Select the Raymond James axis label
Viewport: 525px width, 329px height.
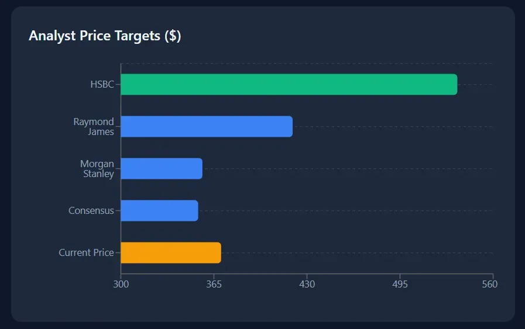(x=94, y=127)
